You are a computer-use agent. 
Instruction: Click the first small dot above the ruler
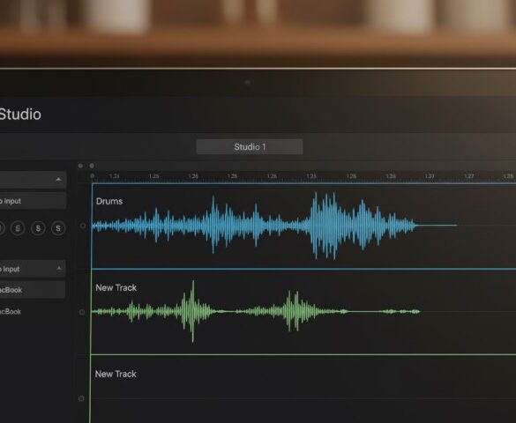80,166
